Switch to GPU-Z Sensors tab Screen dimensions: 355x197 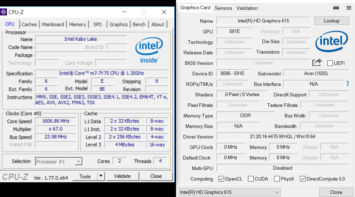(223, 8)
